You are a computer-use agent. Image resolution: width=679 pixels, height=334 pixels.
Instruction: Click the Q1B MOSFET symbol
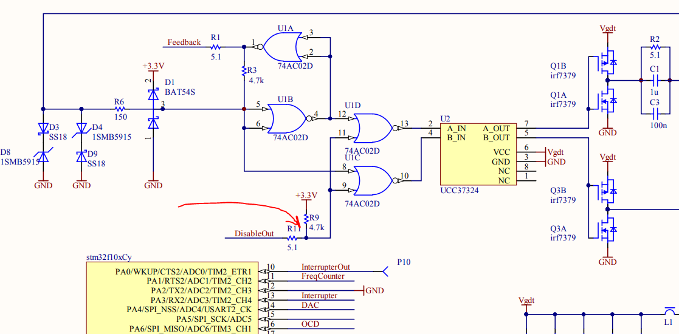click(x=605, y=62)
